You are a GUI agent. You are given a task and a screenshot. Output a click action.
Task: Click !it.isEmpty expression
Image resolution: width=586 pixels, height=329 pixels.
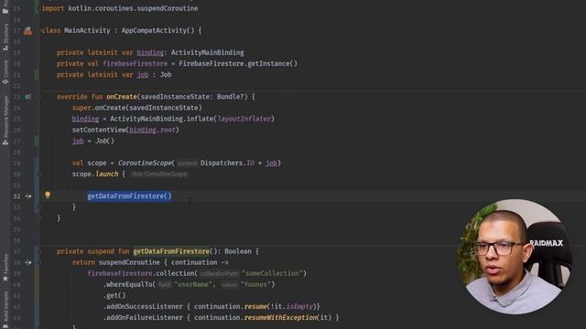pos(291,307)
